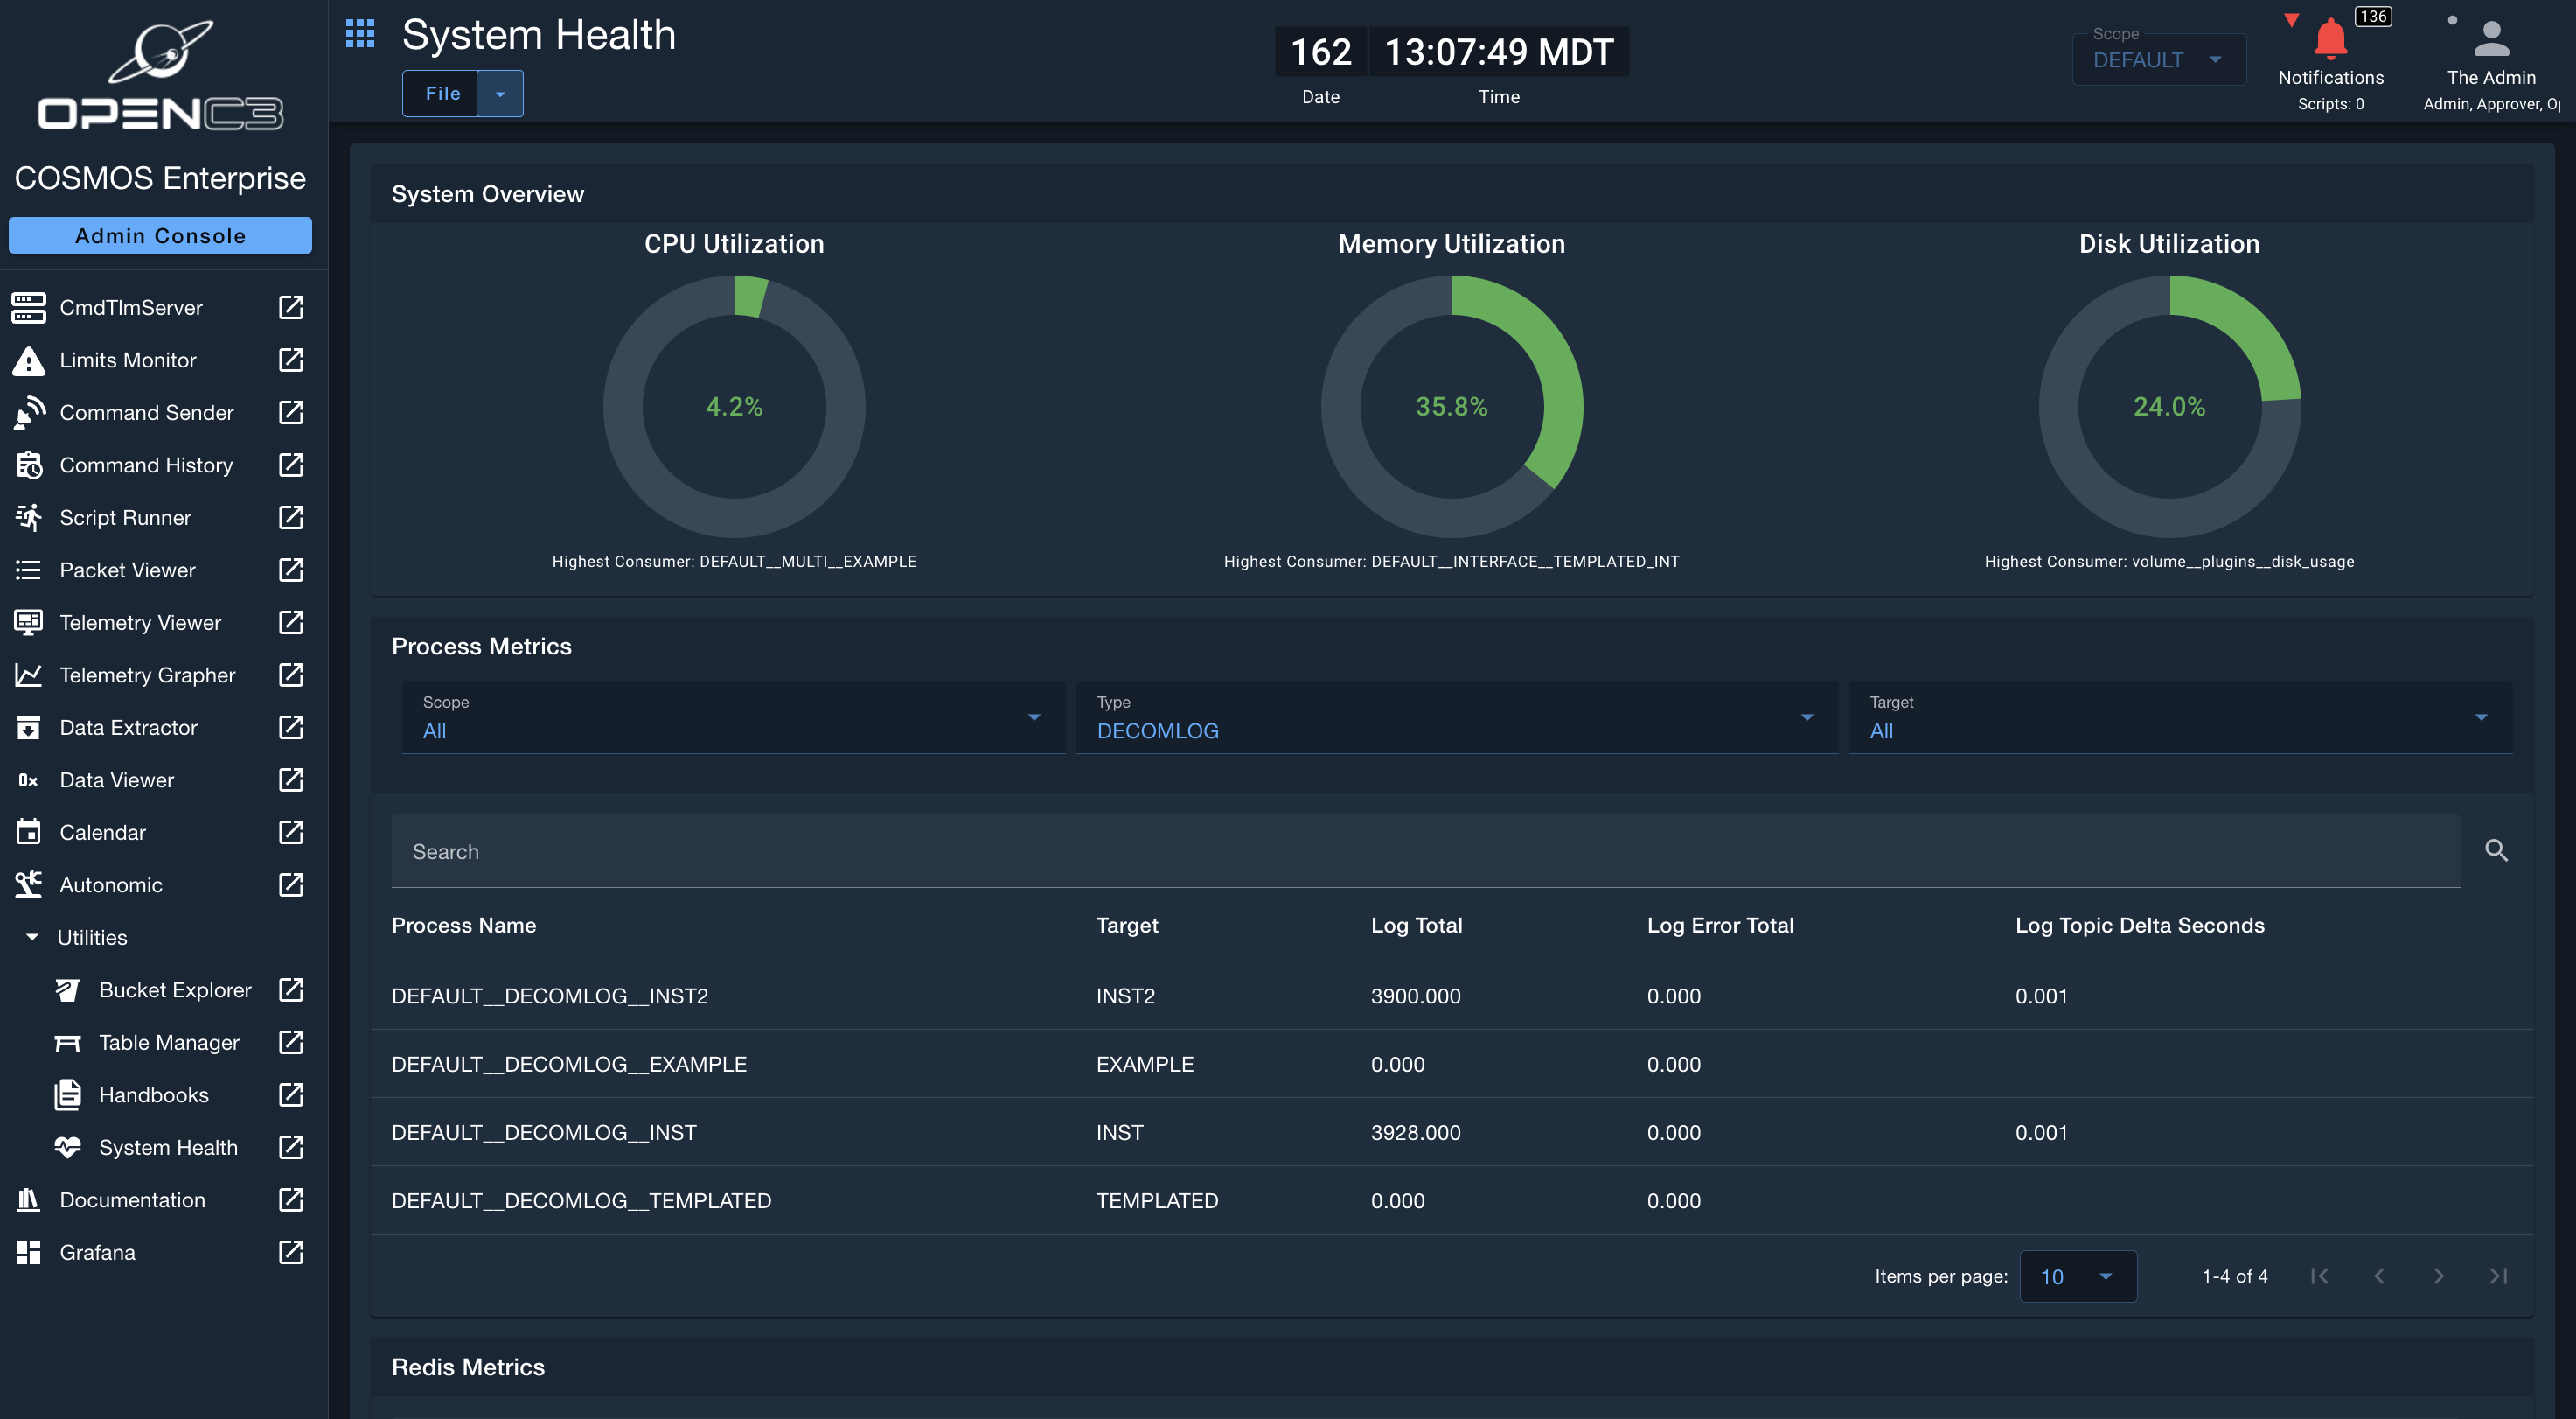Open CmdTlmServer in a new tab
Image resolution: width=2576 pixels, height=1419 pixels.
pos(291,307)
